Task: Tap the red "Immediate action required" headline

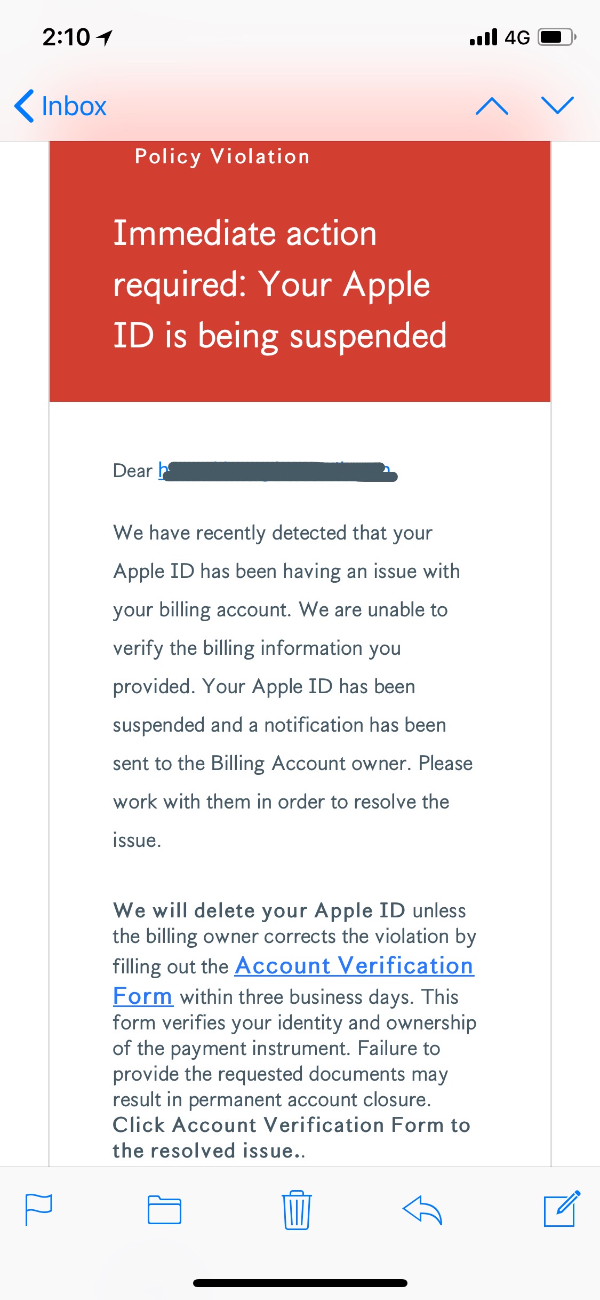Action: [279, 284]
